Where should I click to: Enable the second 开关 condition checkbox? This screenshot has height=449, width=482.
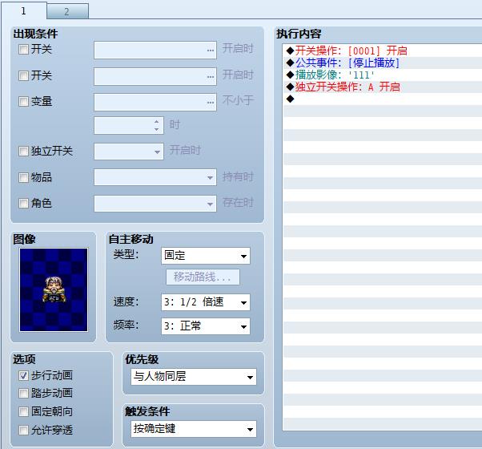(x=23, y=75)
